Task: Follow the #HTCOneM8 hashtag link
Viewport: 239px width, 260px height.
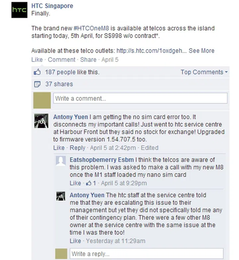Action: pos(91,28)
